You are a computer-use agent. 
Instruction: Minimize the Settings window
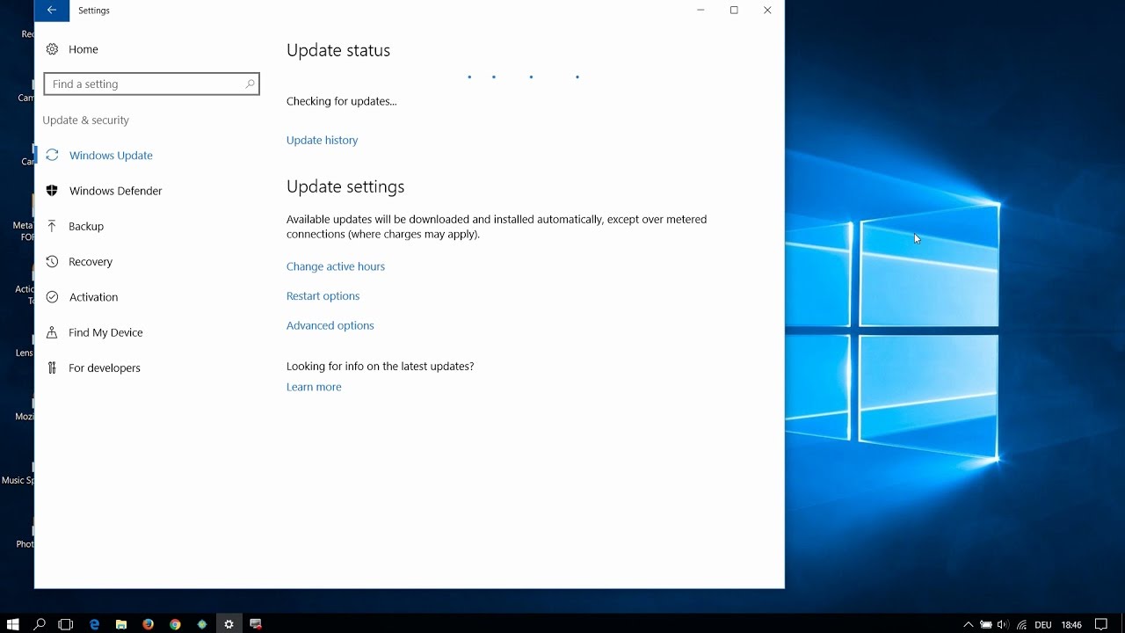700,11
